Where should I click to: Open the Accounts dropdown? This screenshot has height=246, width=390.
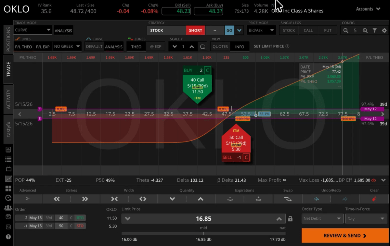coord(368,9)
